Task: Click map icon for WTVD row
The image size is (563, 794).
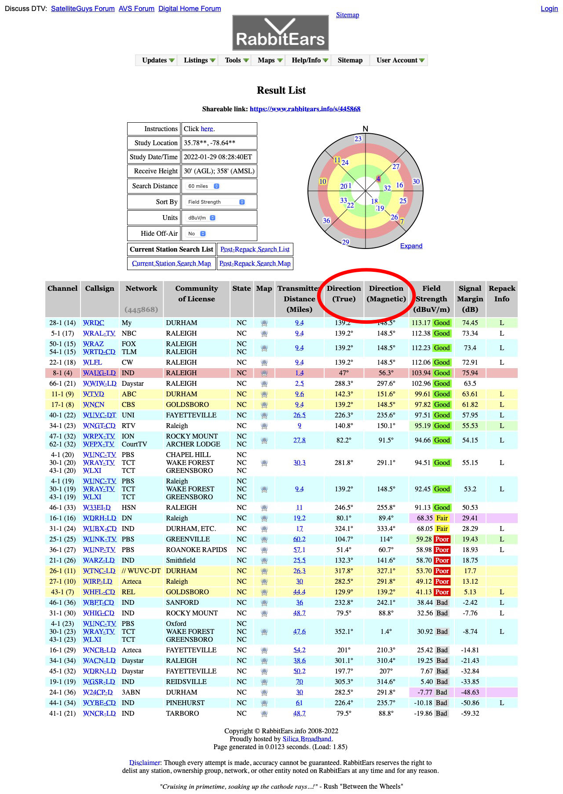Action: tap(264, 394)
